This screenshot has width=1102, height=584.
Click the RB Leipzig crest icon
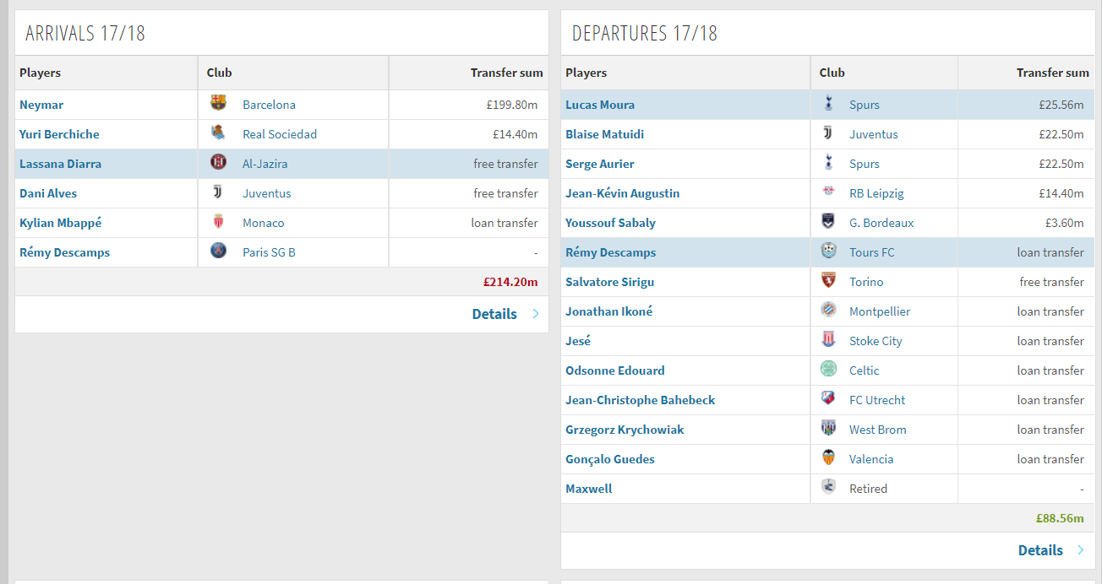tap(828, 192)
